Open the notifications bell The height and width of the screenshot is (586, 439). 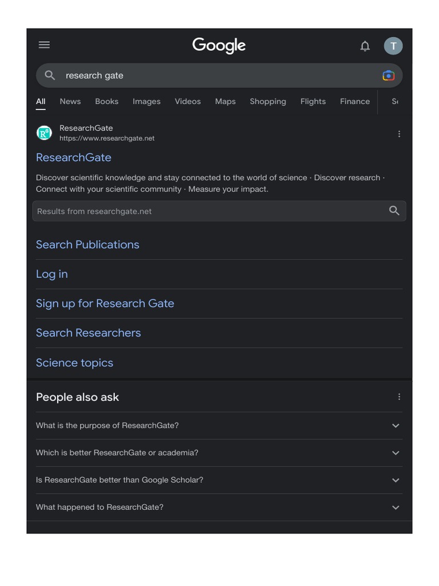365,46
